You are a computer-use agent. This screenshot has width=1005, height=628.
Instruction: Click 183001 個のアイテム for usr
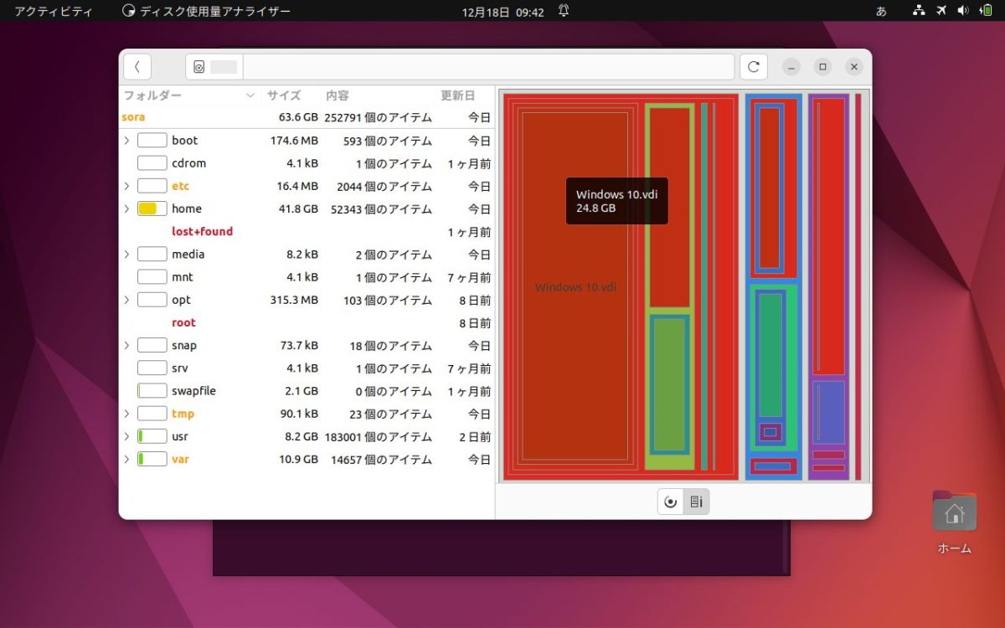[x=380, y=436]
